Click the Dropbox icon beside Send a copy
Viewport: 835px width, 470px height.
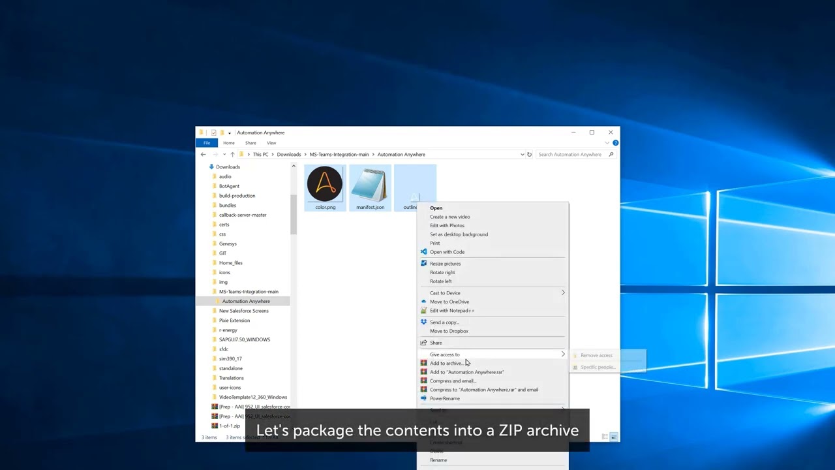point(423,322)
